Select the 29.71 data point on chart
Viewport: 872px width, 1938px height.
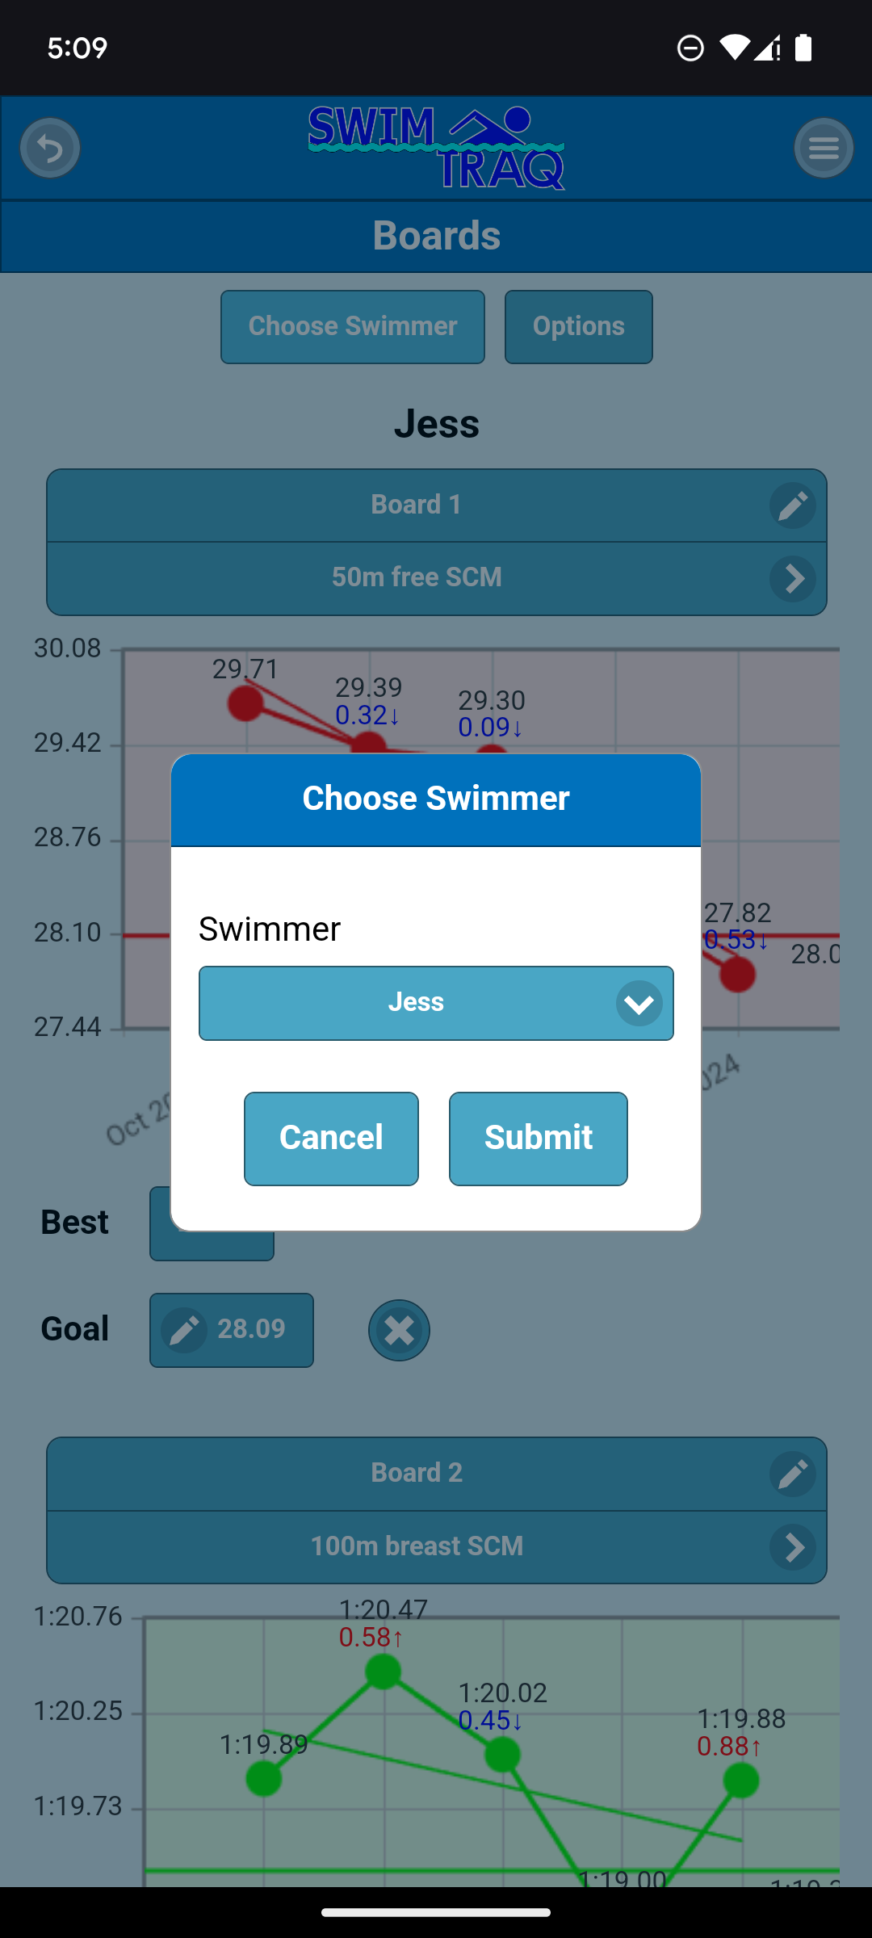pyautogui.click(x=245, y=703)
